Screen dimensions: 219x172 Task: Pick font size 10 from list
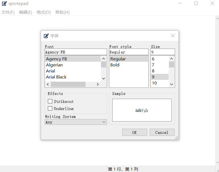click(x=154, y=83)
